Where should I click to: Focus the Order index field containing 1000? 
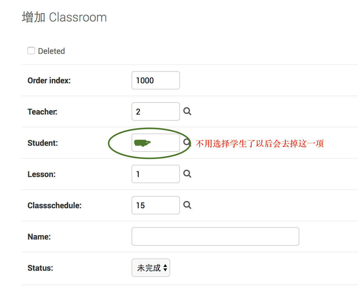(x=156, y=80)
